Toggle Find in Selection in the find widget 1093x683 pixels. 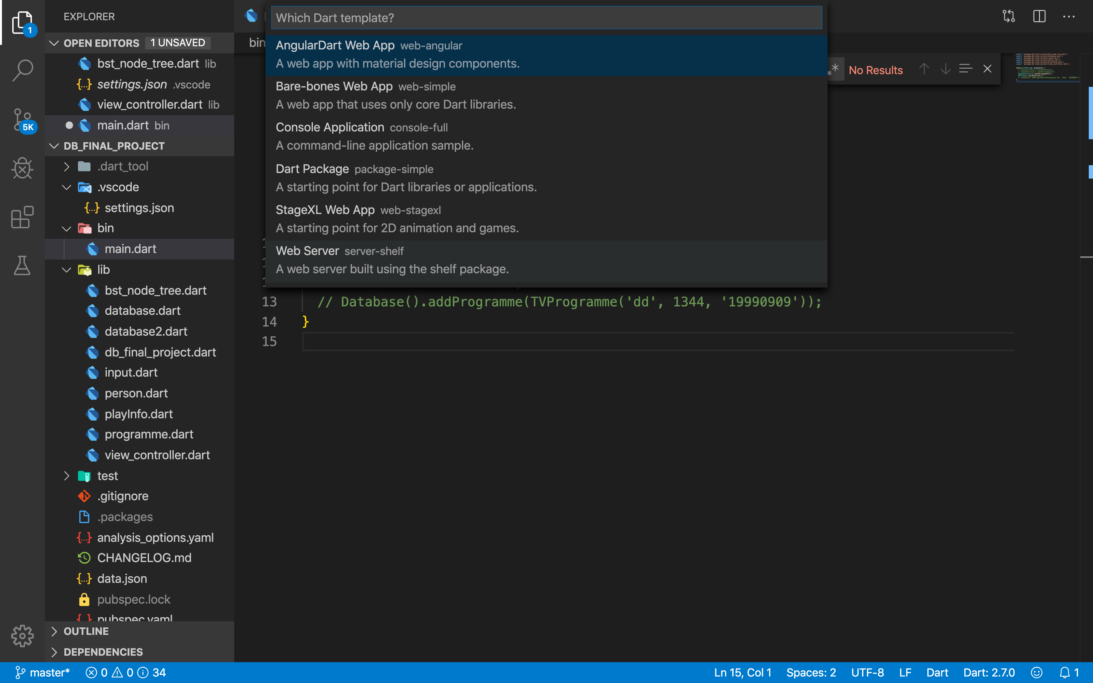965,69
